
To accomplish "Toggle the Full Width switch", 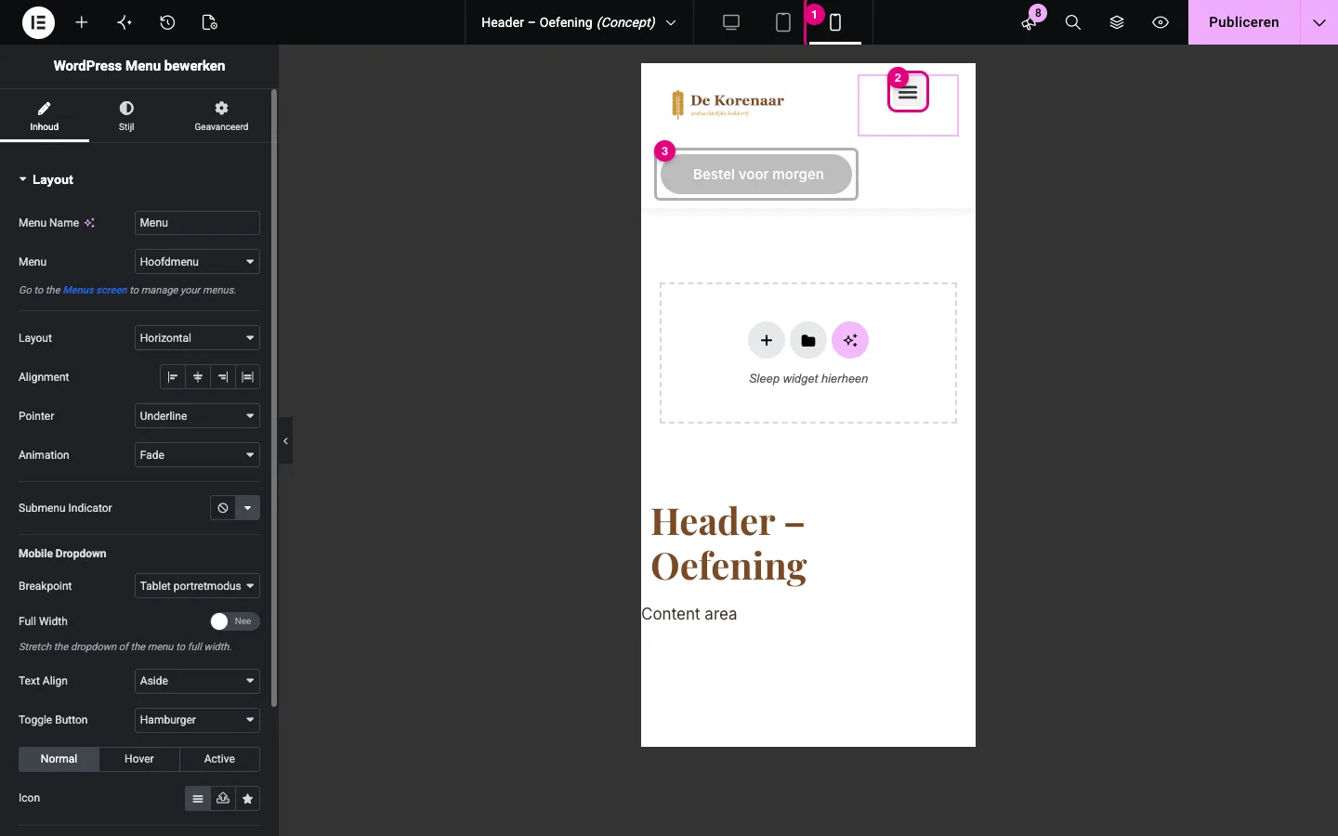I will tap(234, 621).
